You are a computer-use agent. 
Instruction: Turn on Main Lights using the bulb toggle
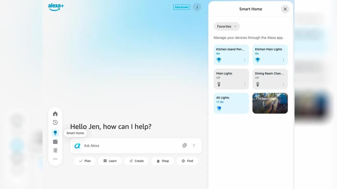(219, 84)
